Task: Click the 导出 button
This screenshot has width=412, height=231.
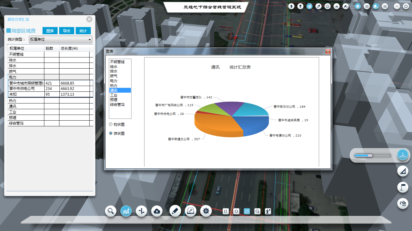Action: tap(67, 31)
